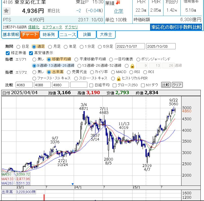The image size is (204, 201).
Task: Click comparison code field 4980
Action: 60,85
